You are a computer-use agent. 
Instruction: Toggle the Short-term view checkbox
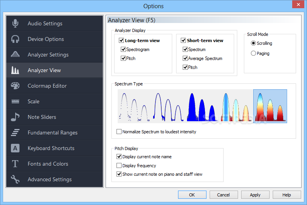pos(183,41)
